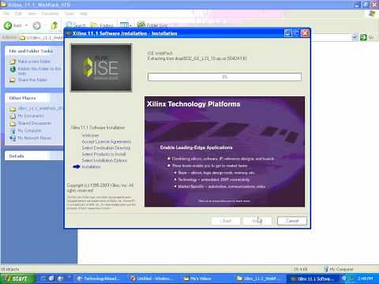Click the current Installation step with the arrow
Screen dimensions: 379x284
(x=91, y=166)
